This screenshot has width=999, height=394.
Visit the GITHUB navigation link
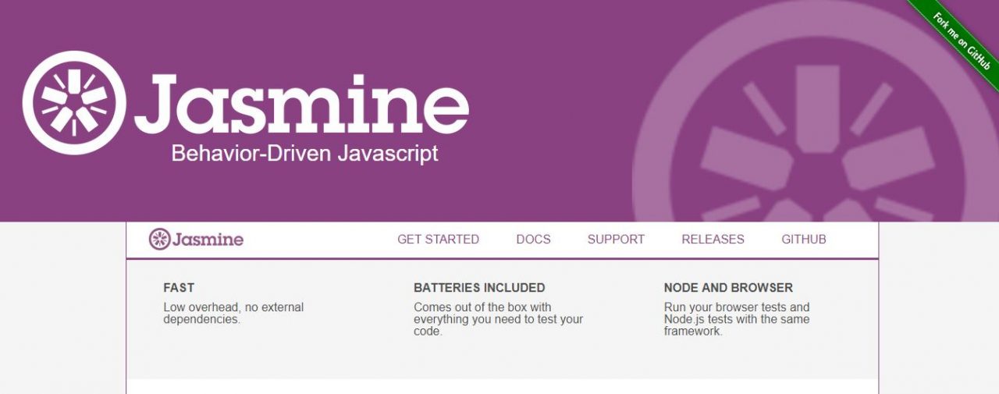tap(803, 240)
